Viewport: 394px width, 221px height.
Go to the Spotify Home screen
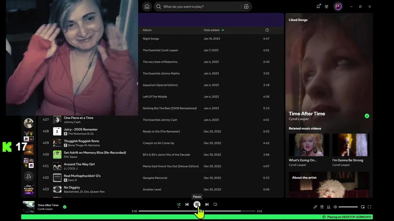[x=147, y=6]
